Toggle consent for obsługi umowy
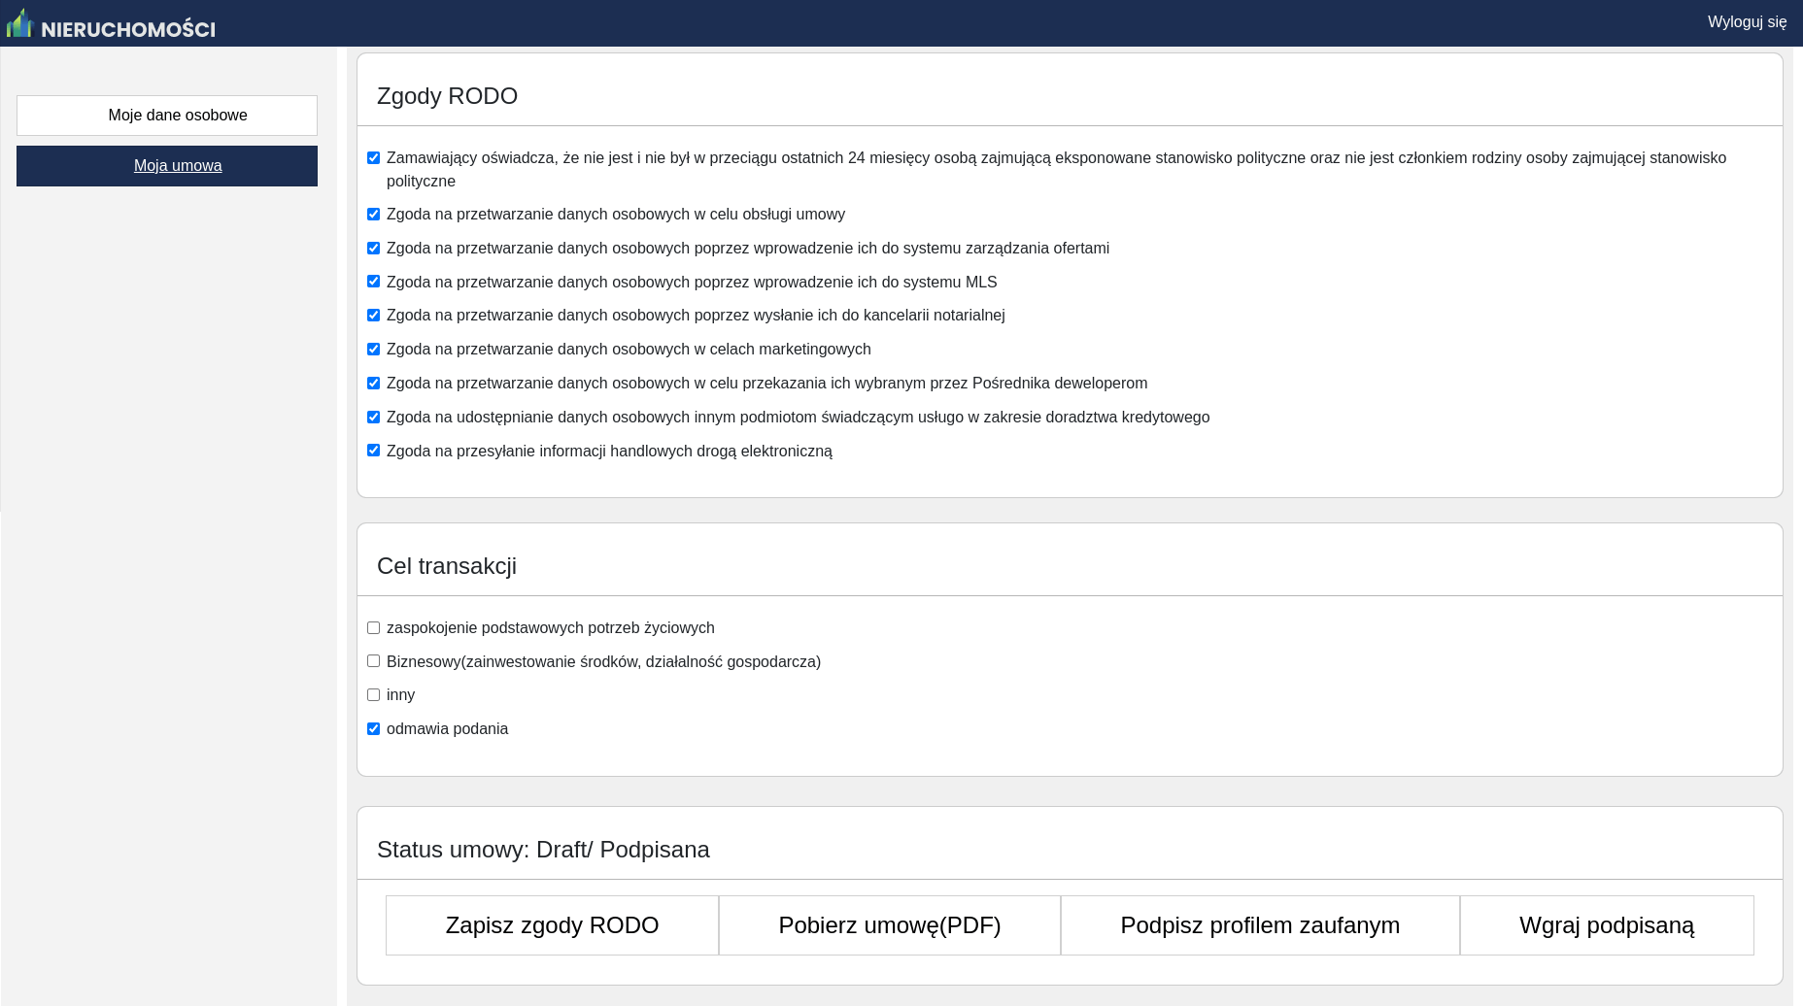This screenshot has height=1006, width=1803. coord(373,214)
